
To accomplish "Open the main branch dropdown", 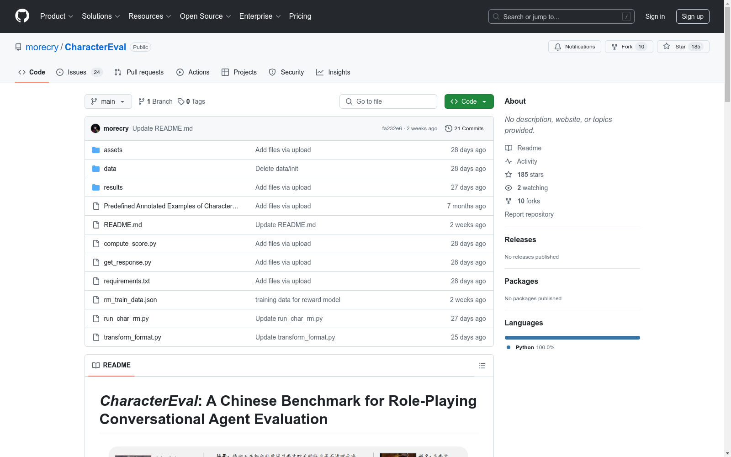I will pyautogui.click(x=108, y=101).
